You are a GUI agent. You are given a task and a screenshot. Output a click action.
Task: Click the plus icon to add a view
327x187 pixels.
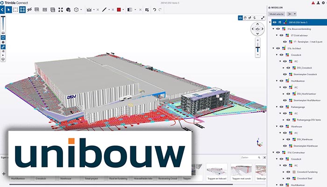(x=4, y=173)
